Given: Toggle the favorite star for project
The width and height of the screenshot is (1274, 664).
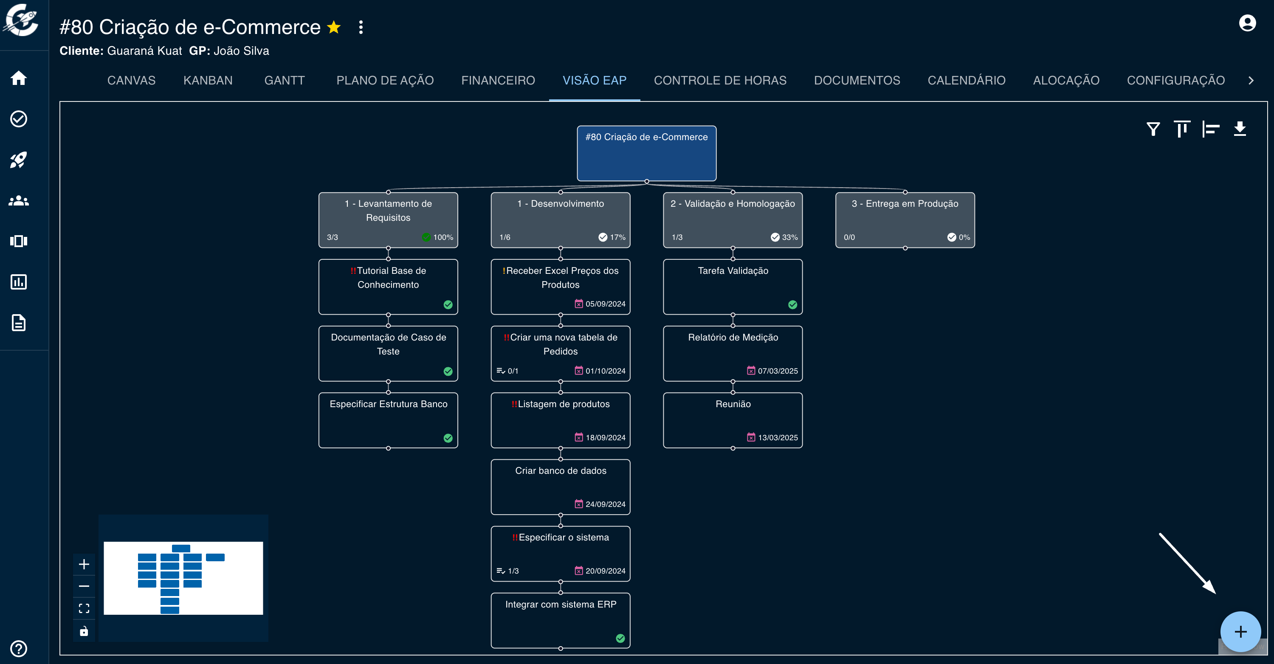Looking at the screenshot, I should tap(334, 27).
